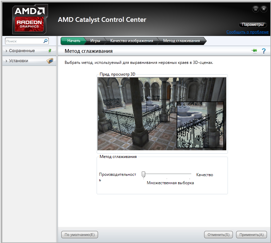Image resolution: width=271 pixels, height=243 pixels.
Task: Set slider to the Качество end
Action: coord(190,174)
